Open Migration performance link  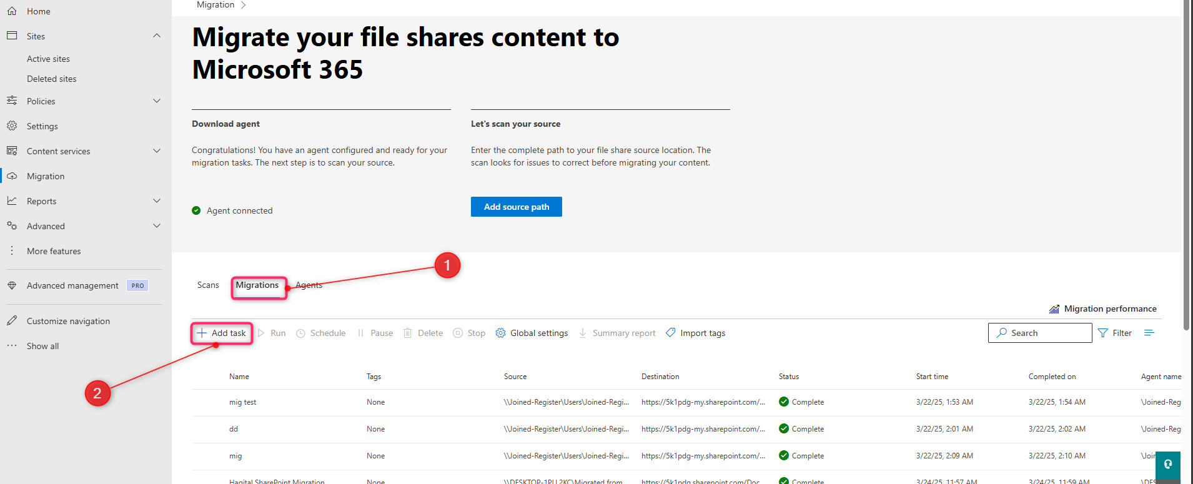[1110, 309]
